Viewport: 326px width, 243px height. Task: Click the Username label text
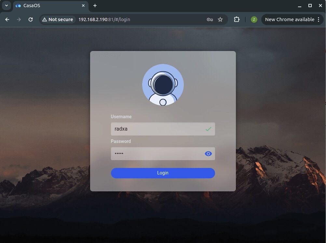[121, 117]
